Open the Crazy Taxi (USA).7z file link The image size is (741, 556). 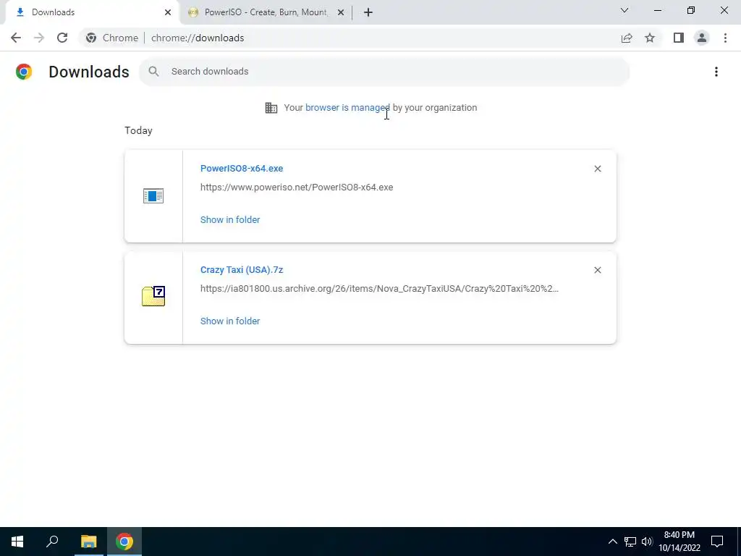242,269
